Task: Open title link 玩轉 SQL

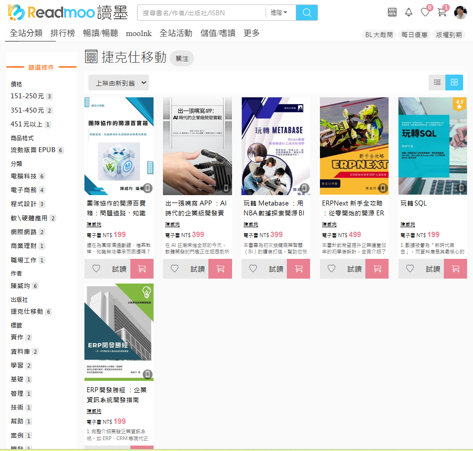Action: pyautogui.click(x=414, y=203)
